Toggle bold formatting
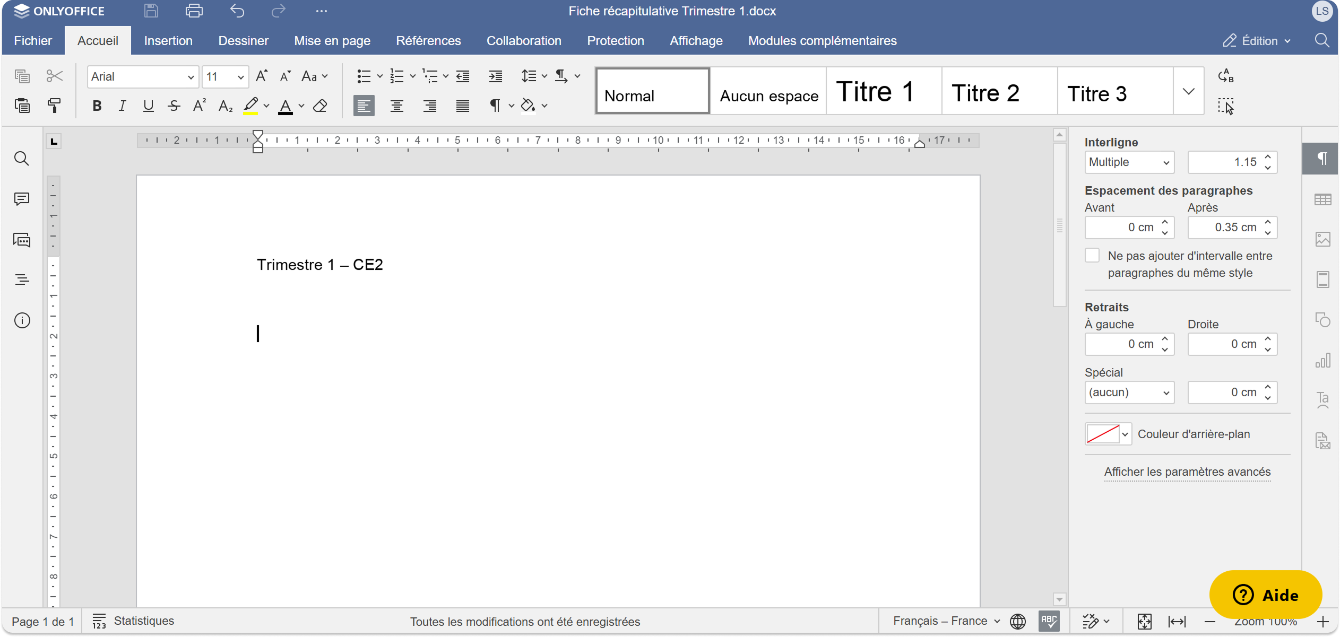1340x637 pixels. [97, 106]
